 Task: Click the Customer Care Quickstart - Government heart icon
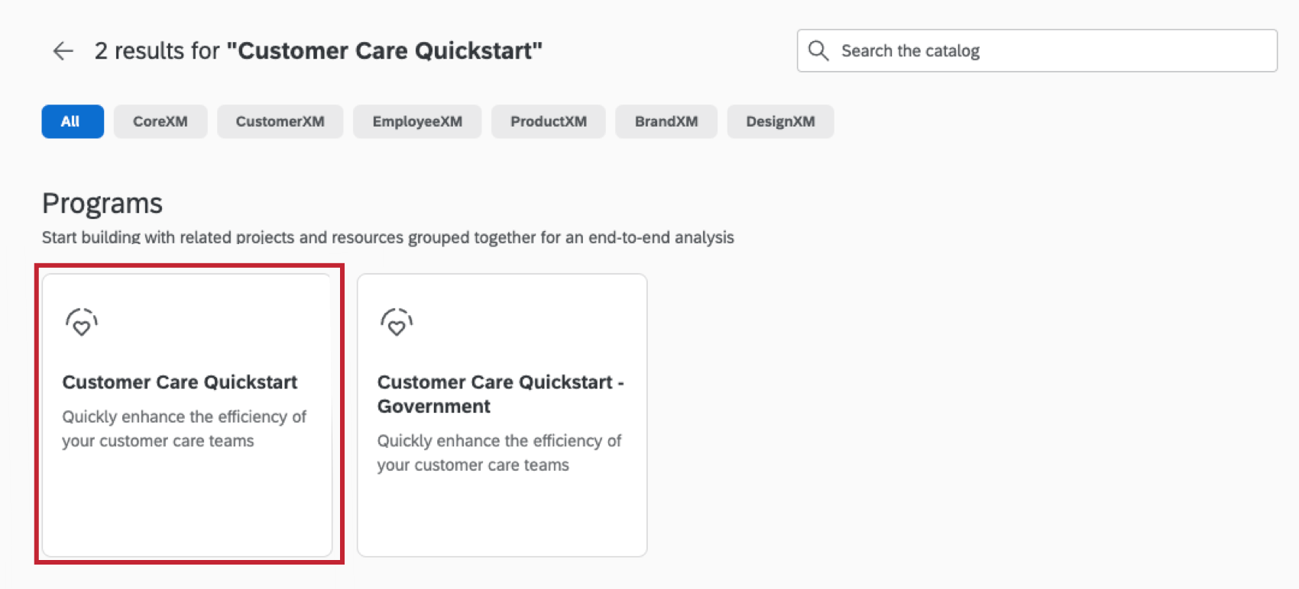[x=396, y=321]
